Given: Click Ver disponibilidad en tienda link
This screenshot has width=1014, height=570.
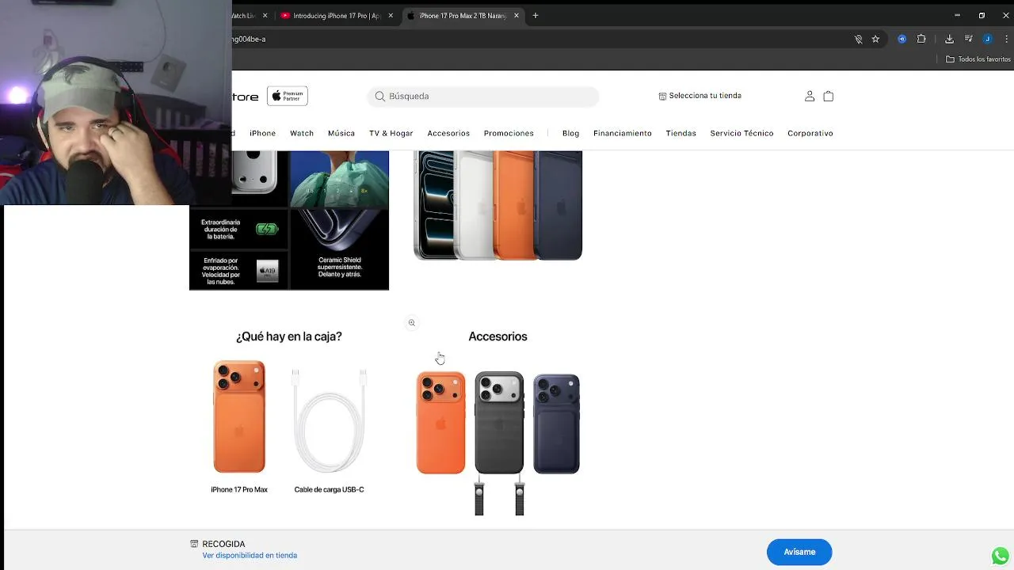Looking at the screenshot, I should tap(250, 556).
